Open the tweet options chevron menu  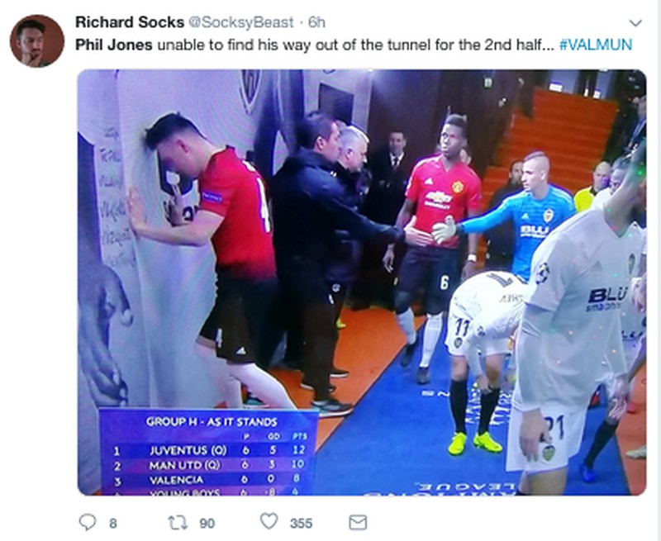(x=635, y=23)
